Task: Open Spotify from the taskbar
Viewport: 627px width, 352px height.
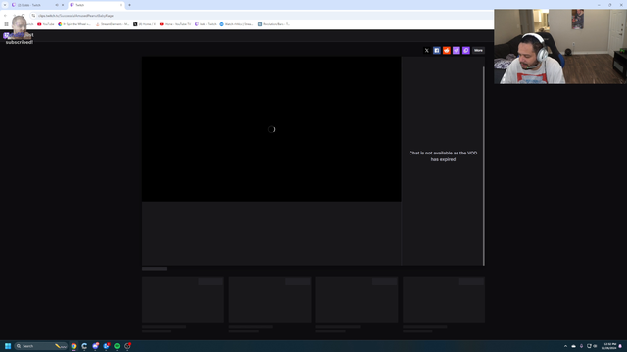Action: click(117, 346)
